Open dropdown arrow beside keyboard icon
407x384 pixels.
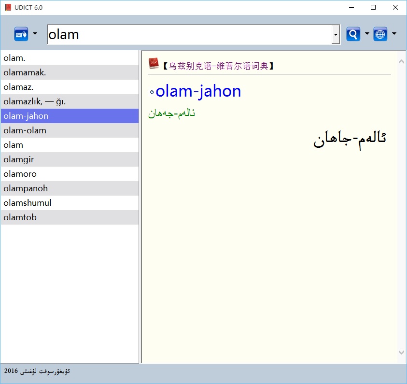(x=35, y=34)
